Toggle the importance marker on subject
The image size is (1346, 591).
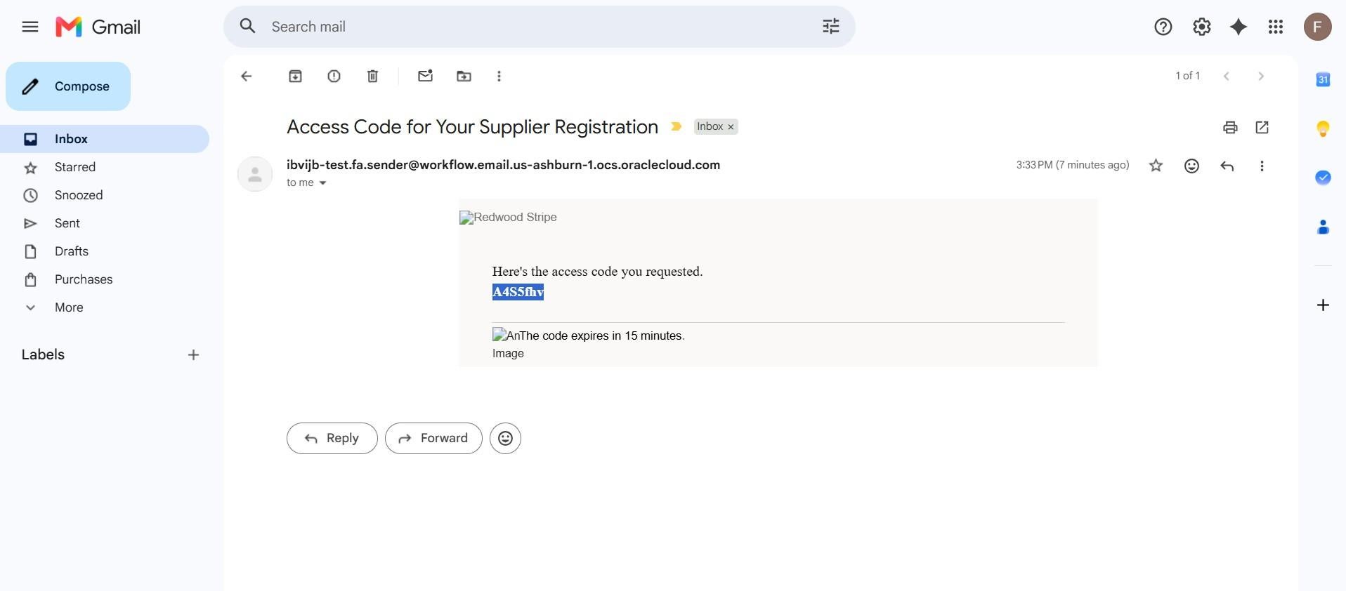coord(676,126)
